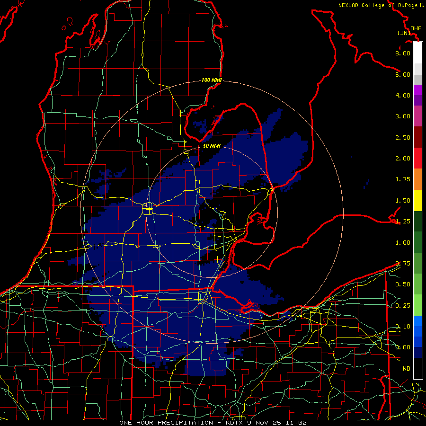Click the 1.50 scale label
Image resolution: width=426 pixels, height=426 pixels.
coord(403,201)
